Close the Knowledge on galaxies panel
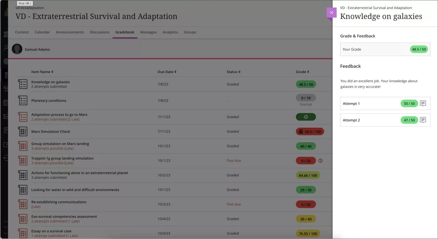Viewport: 438px width, 239px height. coord(331,13)
